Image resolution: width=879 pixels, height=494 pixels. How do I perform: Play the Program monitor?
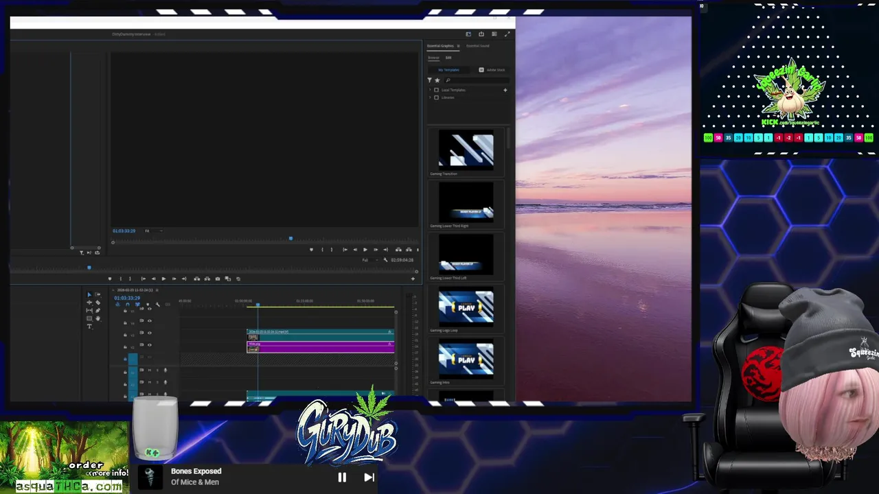click(365, 250)
